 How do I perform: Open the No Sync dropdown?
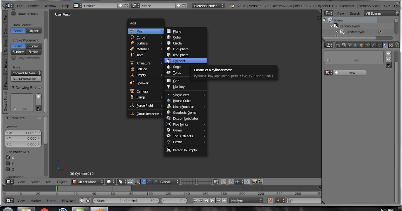pyautogui.click(x=246, y=201)
